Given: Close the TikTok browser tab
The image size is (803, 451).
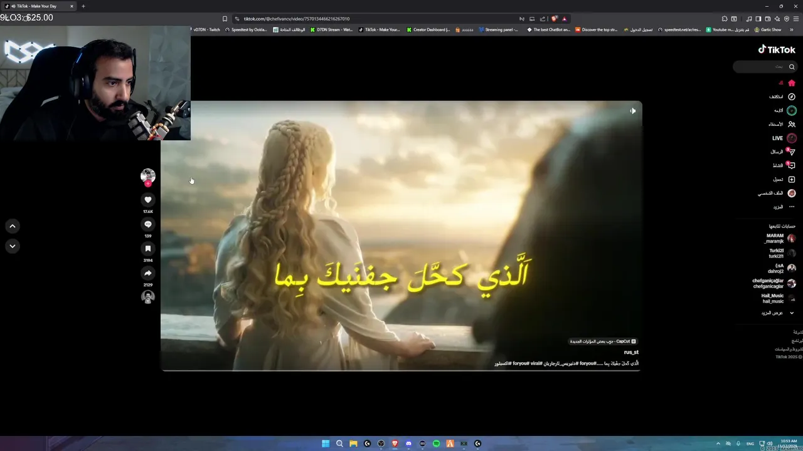Looking at the screenshot, I should [72, 6].
